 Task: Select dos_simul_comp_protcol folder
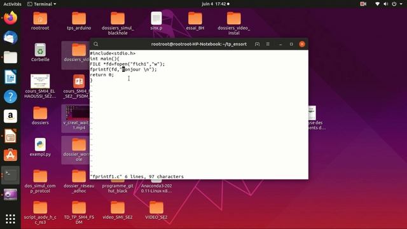click(x=40, y=181)
